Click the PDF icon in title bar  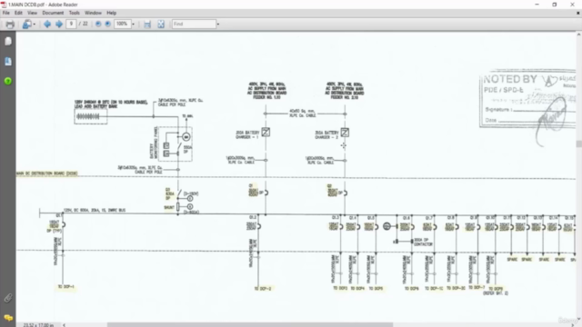click(x=4, y=5)
